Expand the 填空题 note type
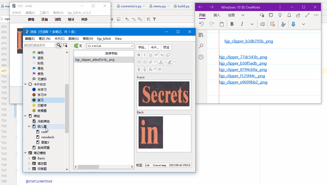327x185 pixels. 29,163
